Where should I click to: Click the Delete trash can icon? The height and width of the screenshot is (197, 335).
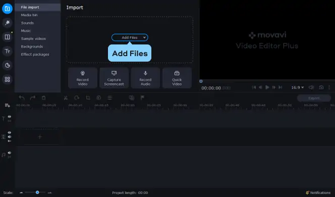click(x=43, y=98)
